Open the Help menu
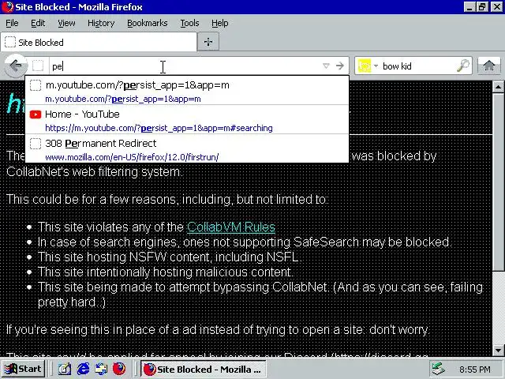The image size is (505, 379). coord(219,23)
